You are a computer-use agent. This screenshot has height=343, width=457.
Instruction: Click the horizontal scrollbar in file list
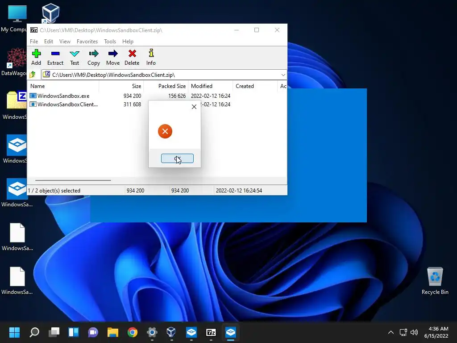click(x=73, y=180)
